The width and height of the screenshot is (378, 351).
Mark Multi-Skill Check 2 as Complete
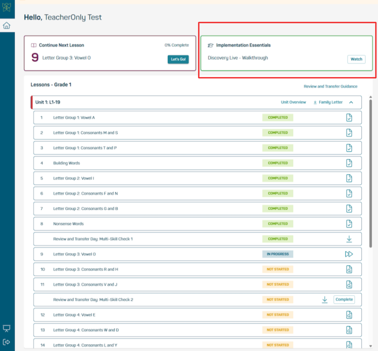click(x=344, y=300)
